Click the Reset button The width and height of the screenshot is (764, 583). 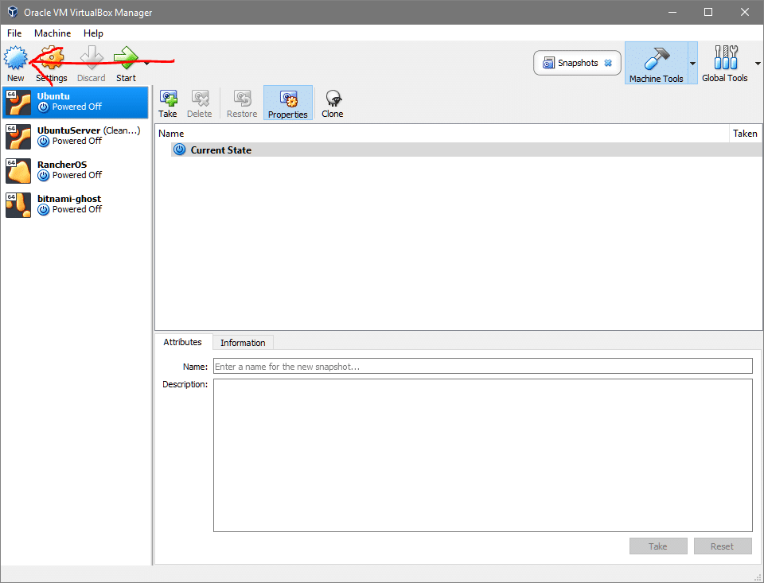point(723,546)
